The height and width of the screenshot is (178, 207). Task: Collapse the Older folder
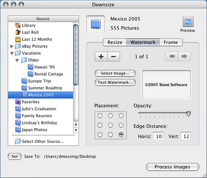[x=17, y=60]
